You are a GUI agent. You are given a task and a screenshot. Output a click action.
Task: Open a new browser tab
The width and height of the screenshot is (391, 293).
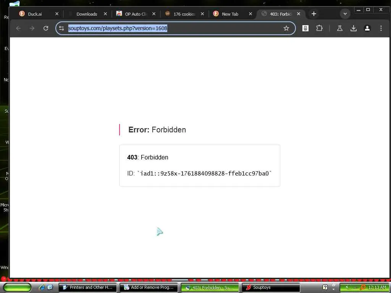[x=314, y=14]
